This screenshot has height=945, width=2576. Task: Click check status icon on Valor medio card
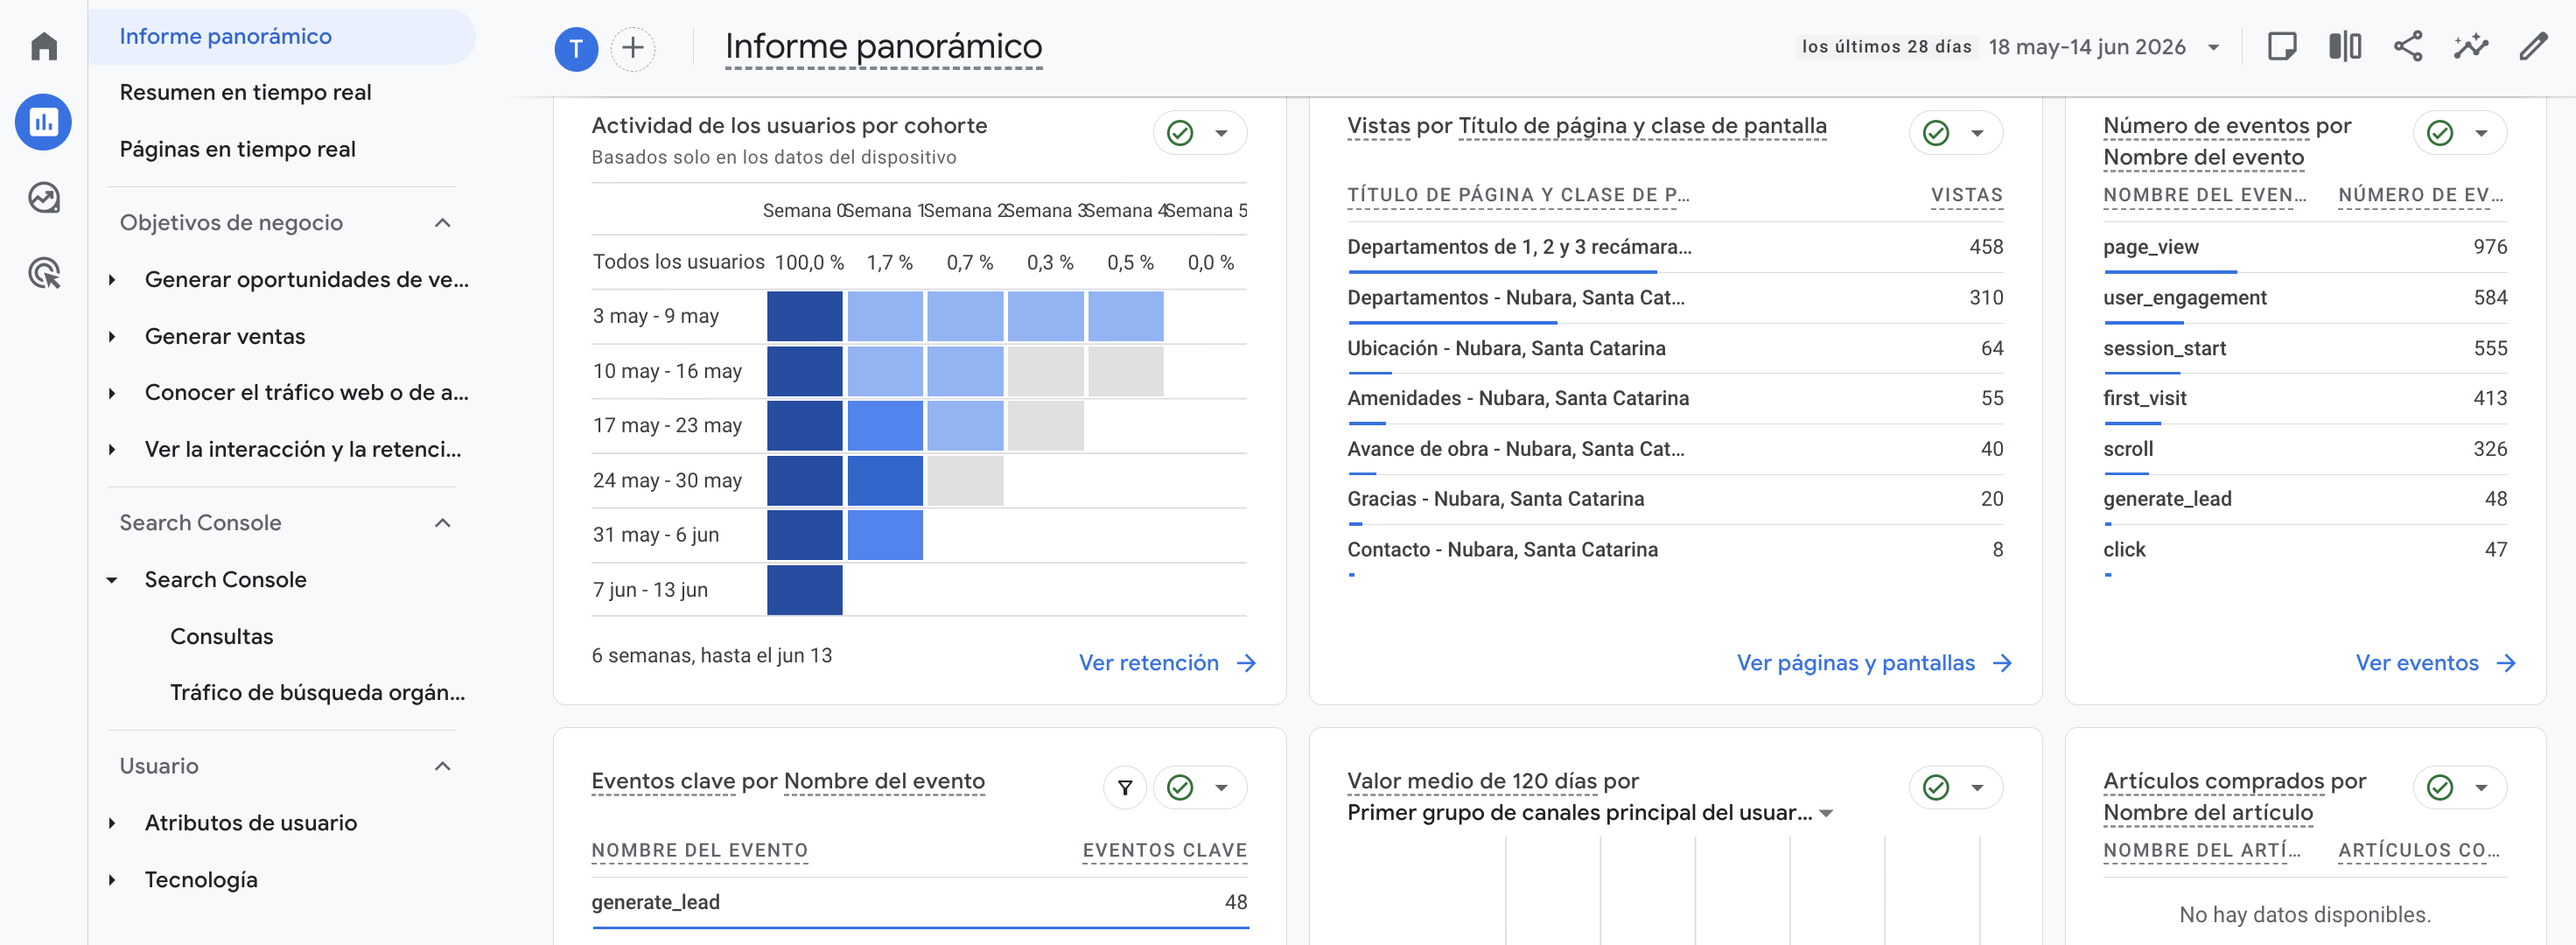pyautogui.click(x=1936, y=788)
